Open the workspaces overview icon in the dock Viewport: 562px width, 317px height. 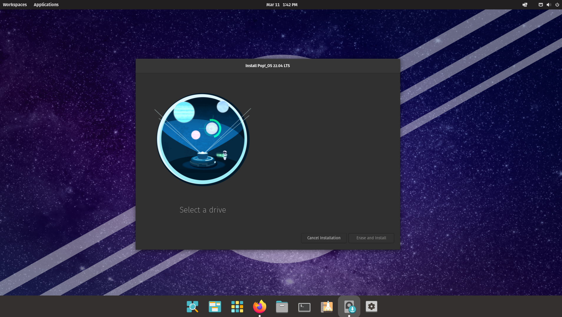215,307
